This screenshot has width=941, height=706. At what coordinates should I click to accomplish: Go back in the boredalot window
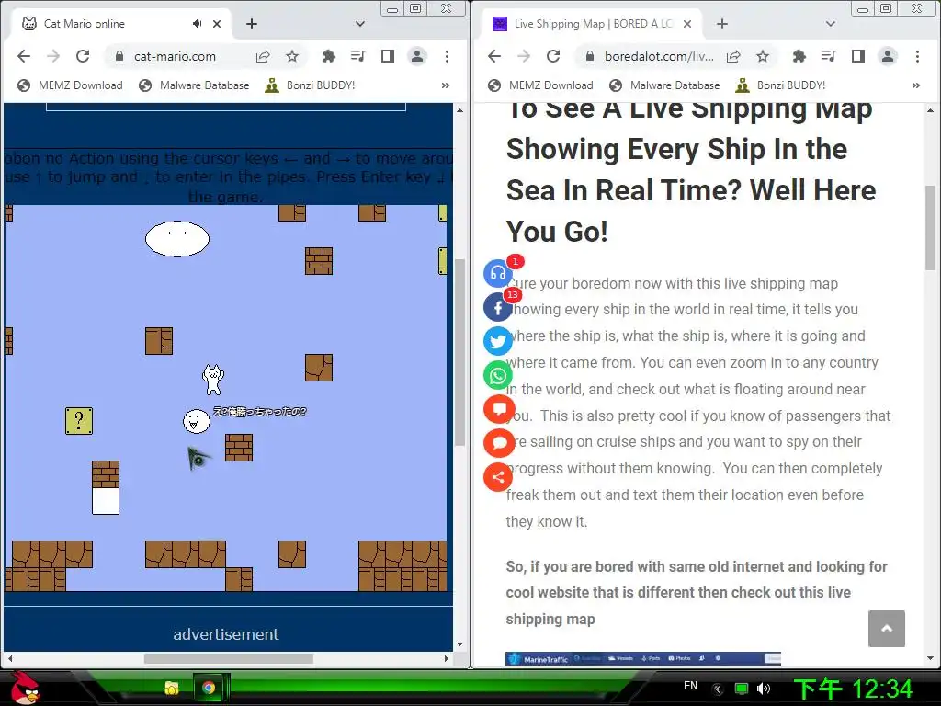click(493, 56)
